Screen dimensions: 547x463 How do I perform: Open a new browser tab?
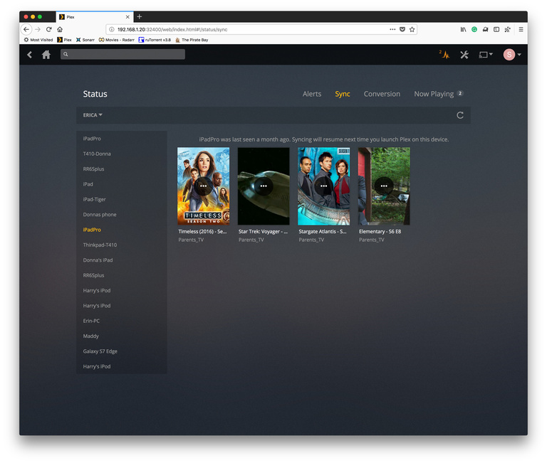pos(139,17)
